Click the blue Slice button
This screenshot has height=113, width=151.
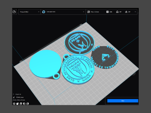(x=123, y=101)
